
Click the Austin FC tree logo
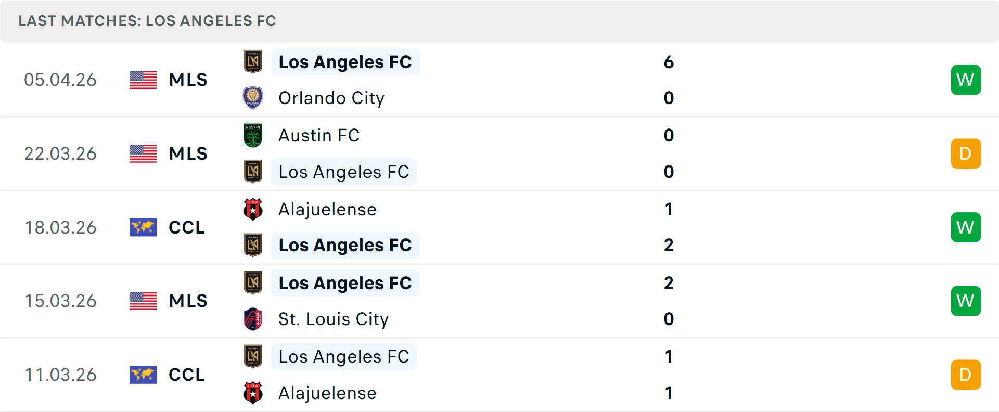(253, 135)
